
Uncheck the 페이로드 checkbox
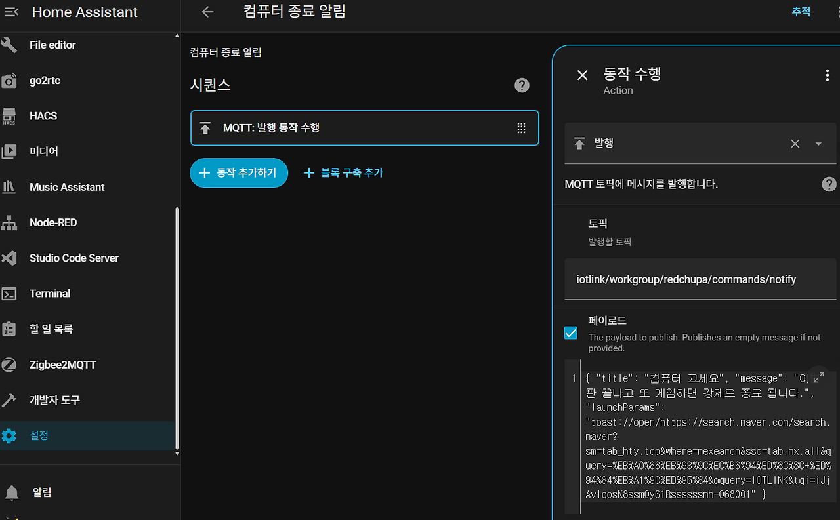point(571,333)
